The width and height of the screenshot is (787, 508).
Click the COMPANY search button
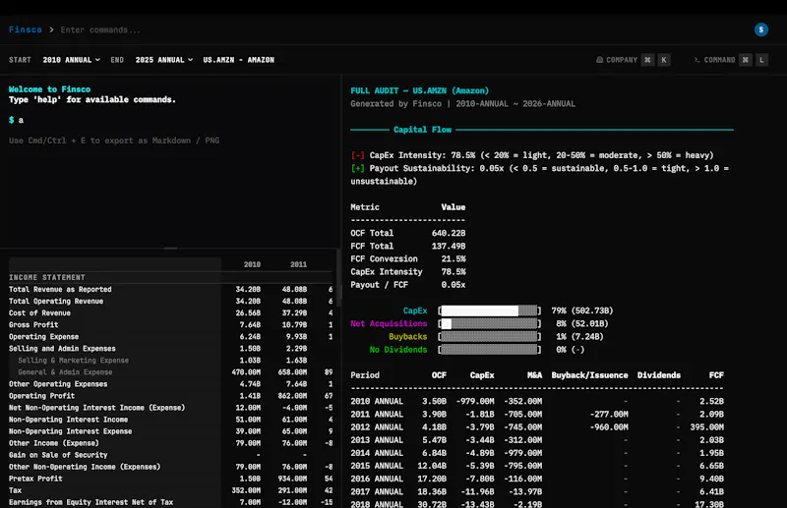click(633, 60)
